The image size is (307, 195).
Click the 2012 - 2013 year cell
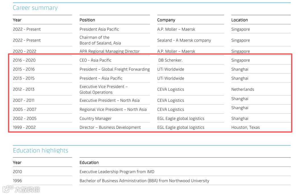tap(24, 90)
